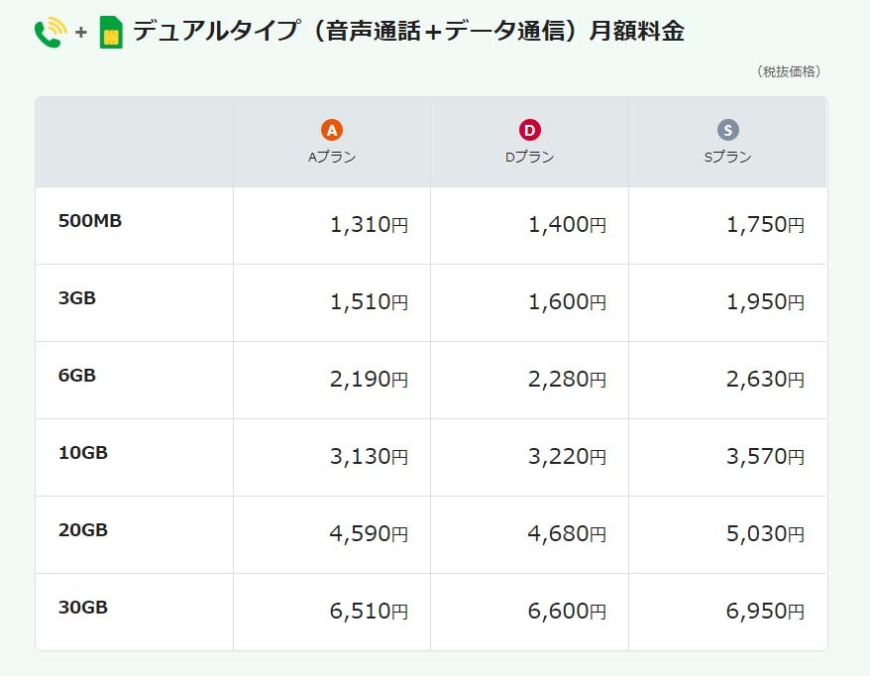Click the orange A plan circle icon

point(332,130)
